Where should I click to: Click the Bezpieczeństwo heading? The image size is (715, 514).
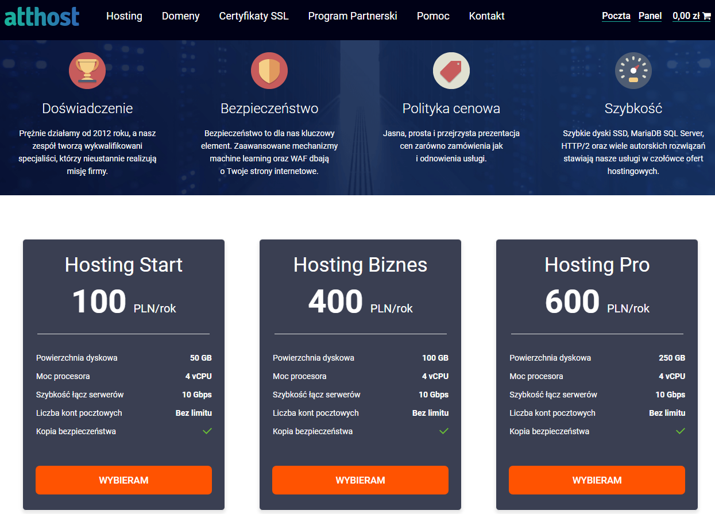point(269,109)
